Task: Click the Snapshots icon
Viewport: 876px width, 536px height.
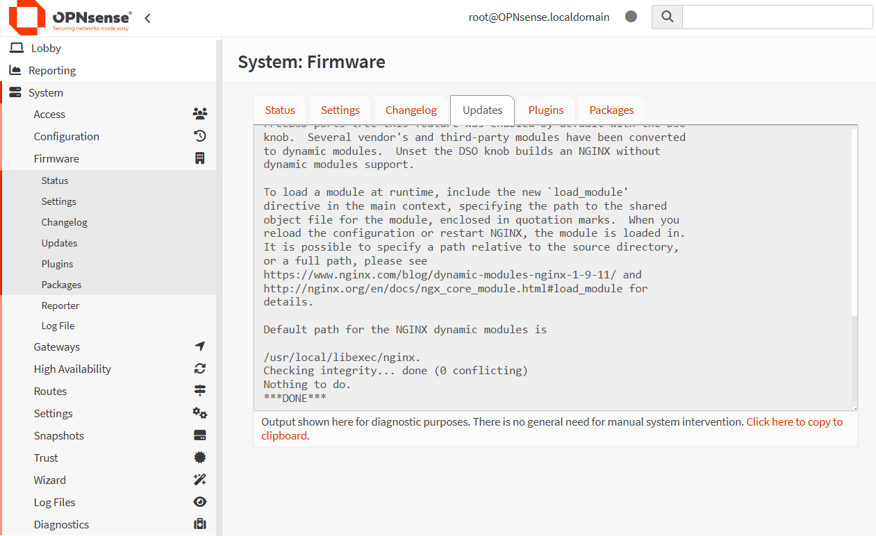Action: pos(199,435)
